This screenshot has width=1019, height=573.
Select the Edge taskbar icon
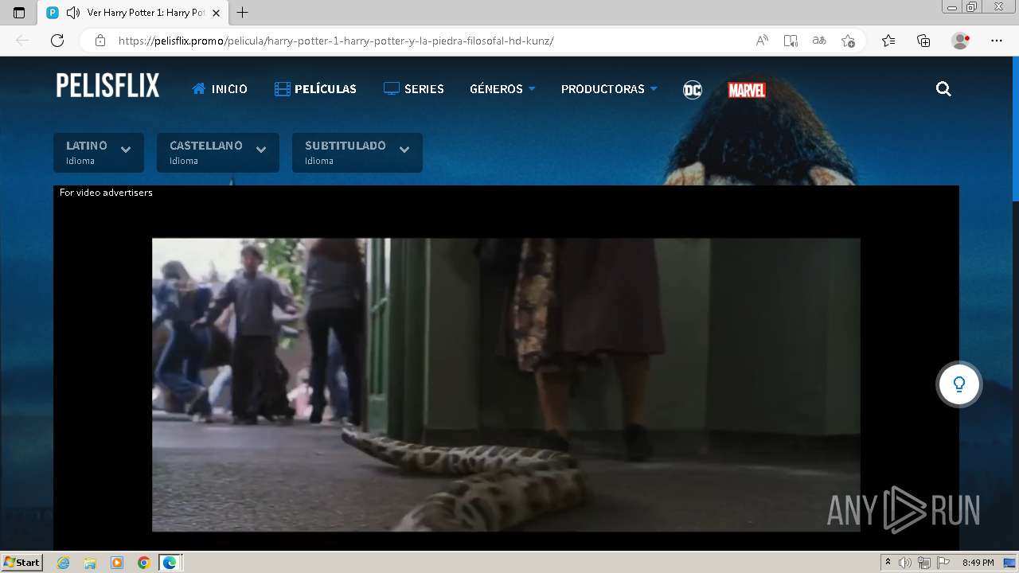170,563
